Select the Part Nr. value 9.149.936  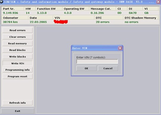[x=10, y=13]
